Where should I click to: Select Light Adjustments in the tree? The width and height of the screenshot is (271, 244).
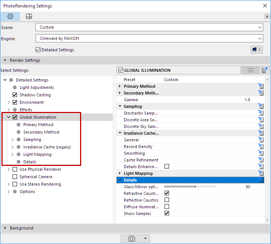point(37,87)
